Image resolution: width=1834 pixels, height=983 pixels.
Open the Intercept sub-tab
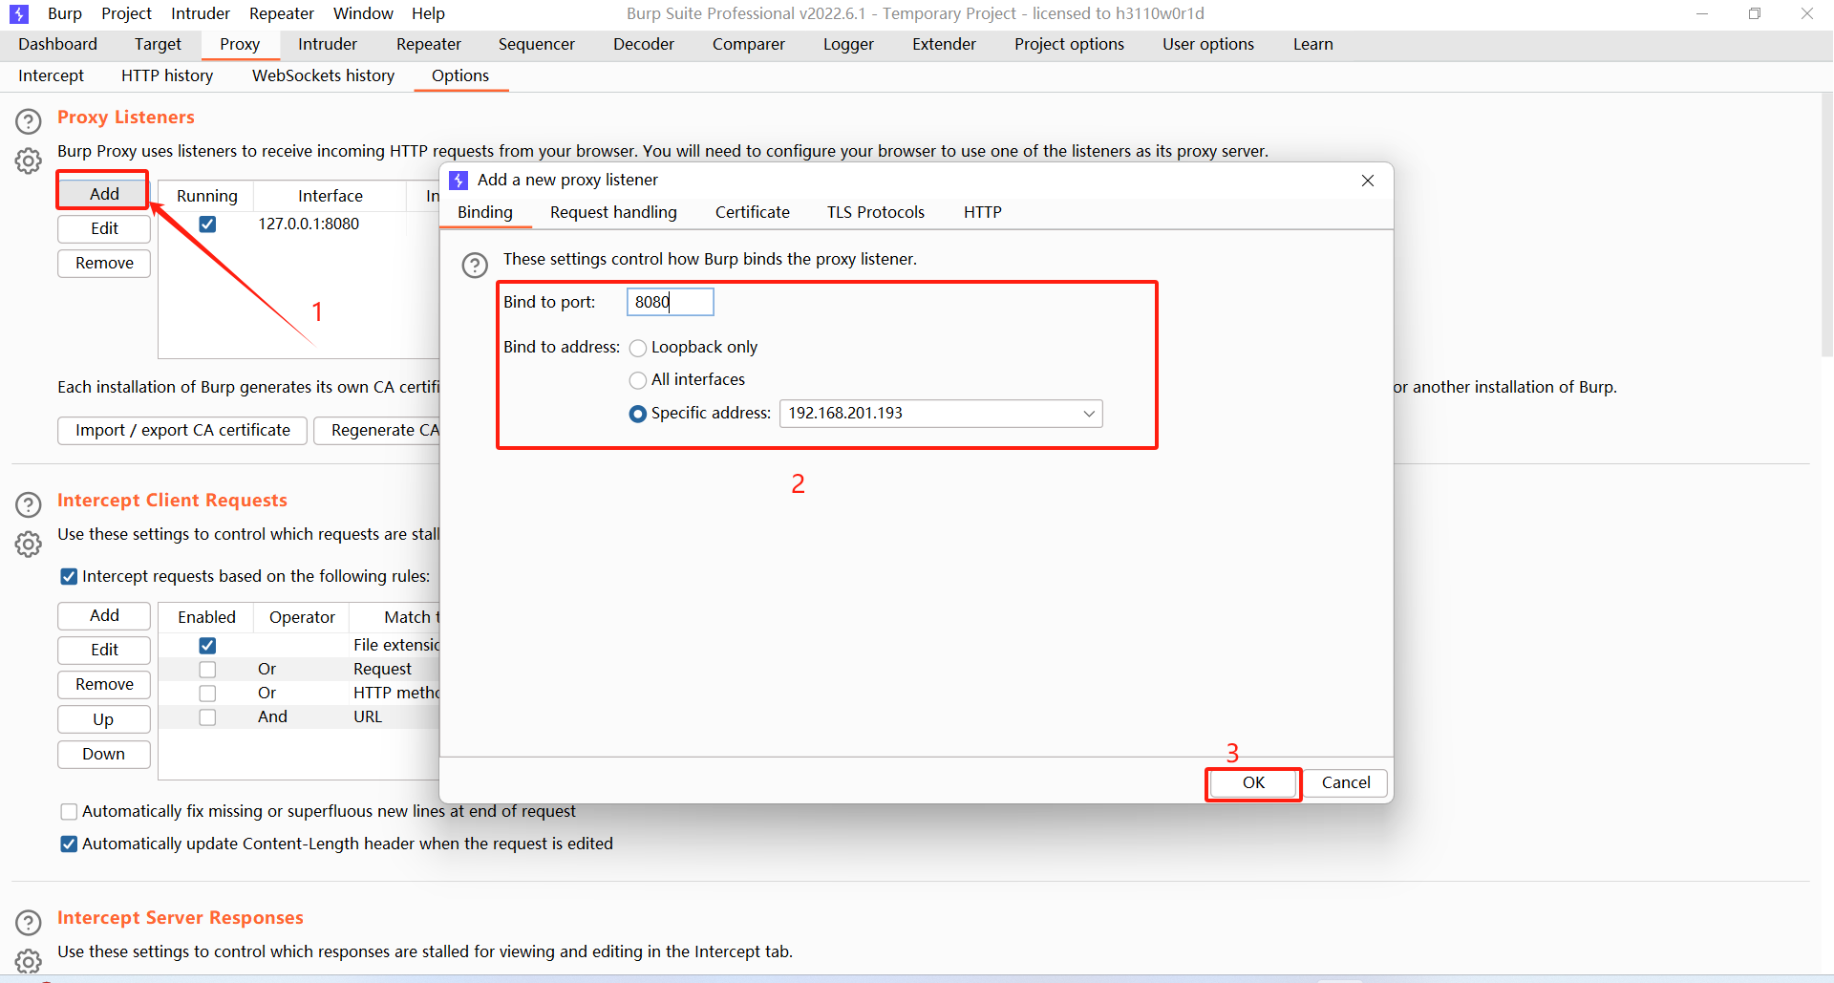pyautogui.click(x=51, y=75)
